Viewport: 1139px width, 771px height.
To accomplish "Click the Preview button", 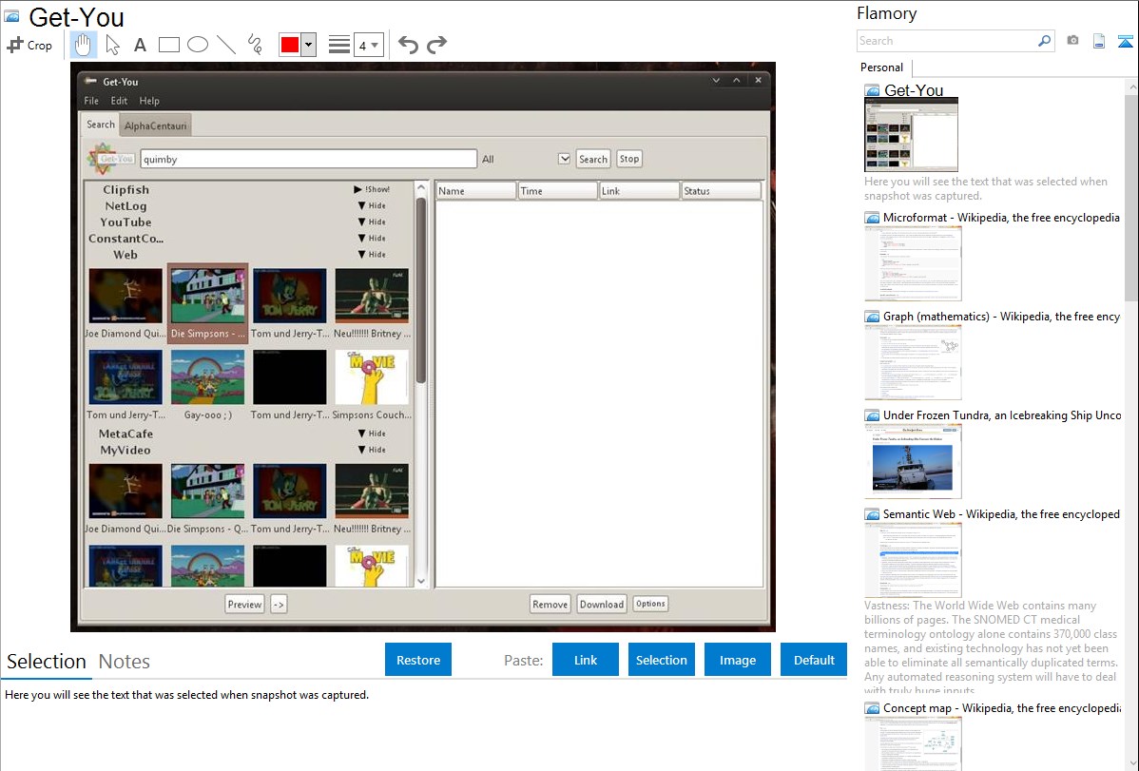I will pyautogui.click(x=244, y=604).
